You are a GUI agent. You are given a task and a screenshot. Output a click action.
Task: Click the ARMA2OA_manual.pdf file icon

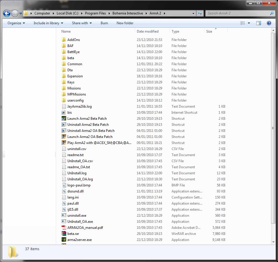point(64,228)
